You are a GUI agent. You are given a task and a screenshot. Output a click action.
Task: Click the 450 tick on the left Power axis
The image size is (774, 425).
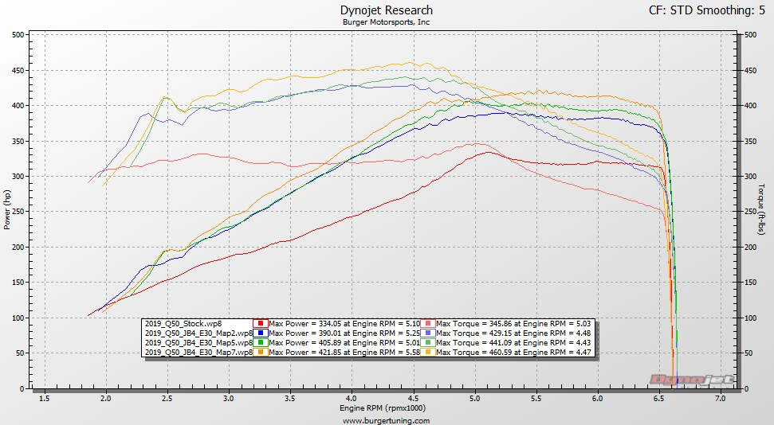point(18,71)
